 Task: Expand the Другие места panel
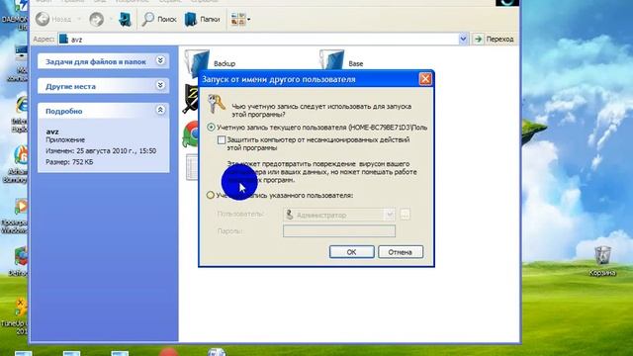pyautogui.click(x=160, y=86)
